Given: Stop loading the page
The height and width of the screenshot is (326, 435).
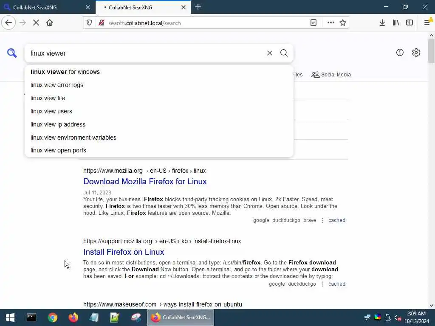Looking at the screenshot, I should [x=36, y=23].
